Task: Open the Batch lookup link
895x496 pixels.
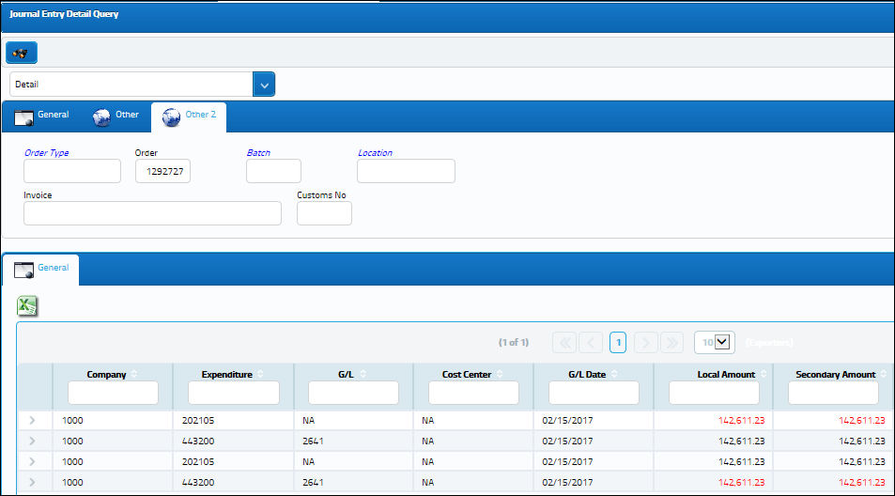Action: tap(258, 152)
